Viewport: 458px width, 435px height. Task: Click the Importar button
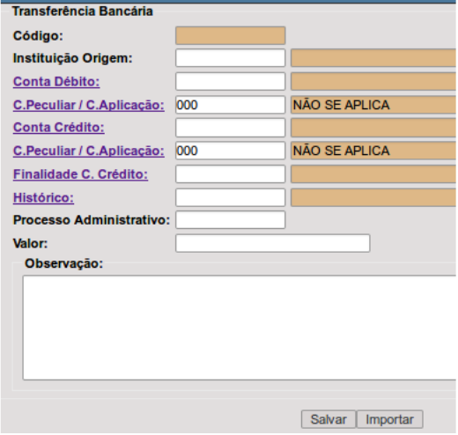[x=389, y=419]
